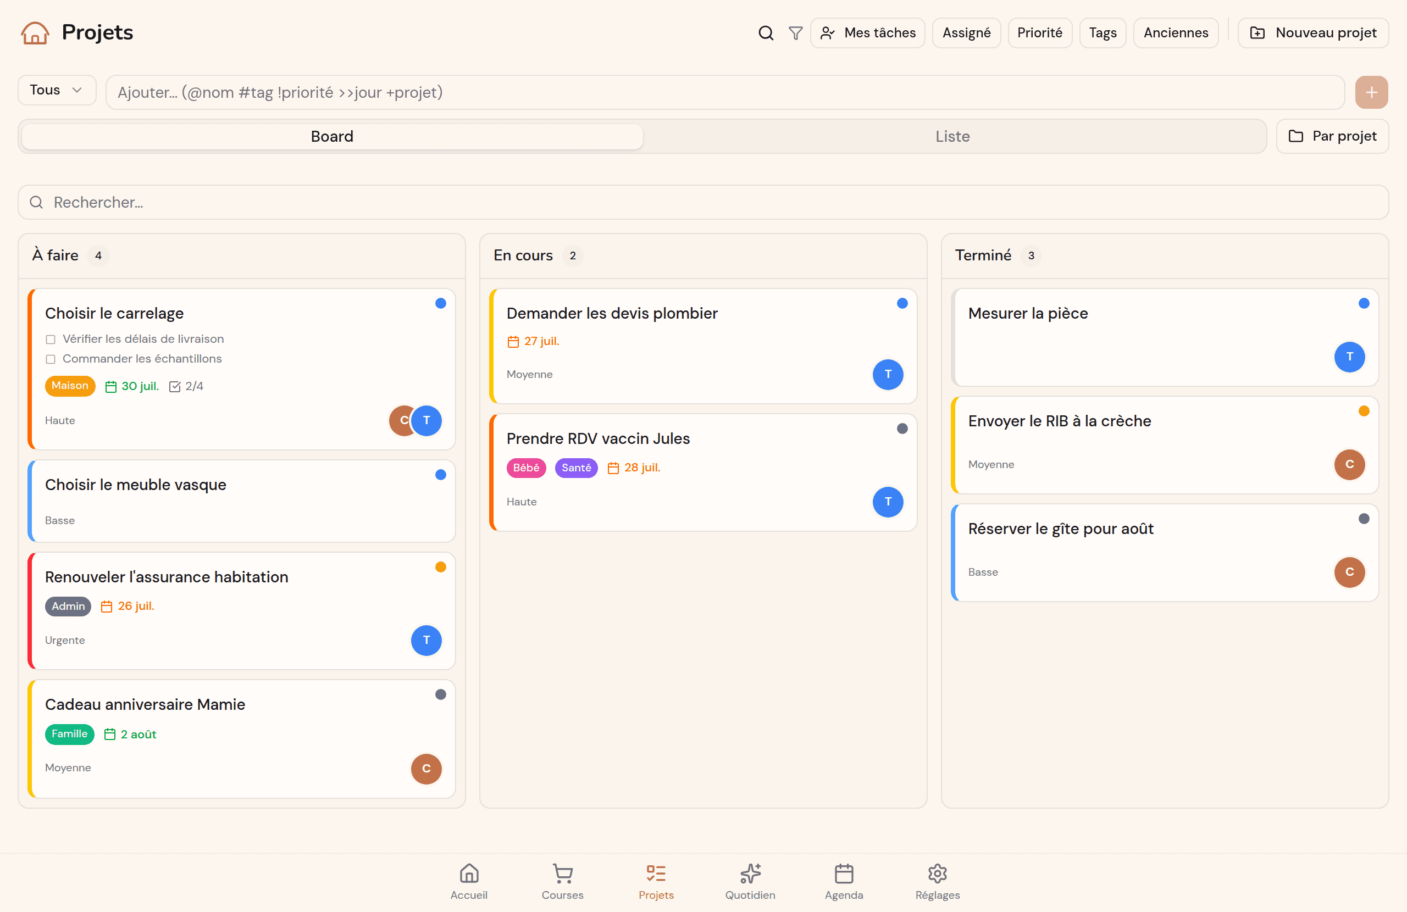
Task: Open Quotidien sparkle tab
Action: click(x=750, y=881)
